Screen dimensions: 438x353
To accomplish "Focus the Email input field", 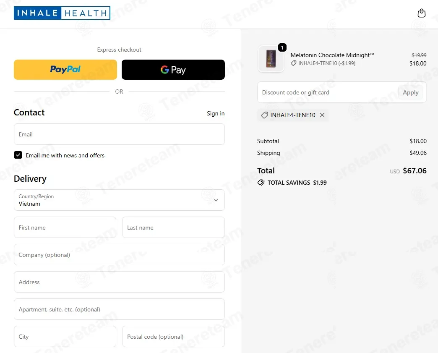I will (119, 134).
